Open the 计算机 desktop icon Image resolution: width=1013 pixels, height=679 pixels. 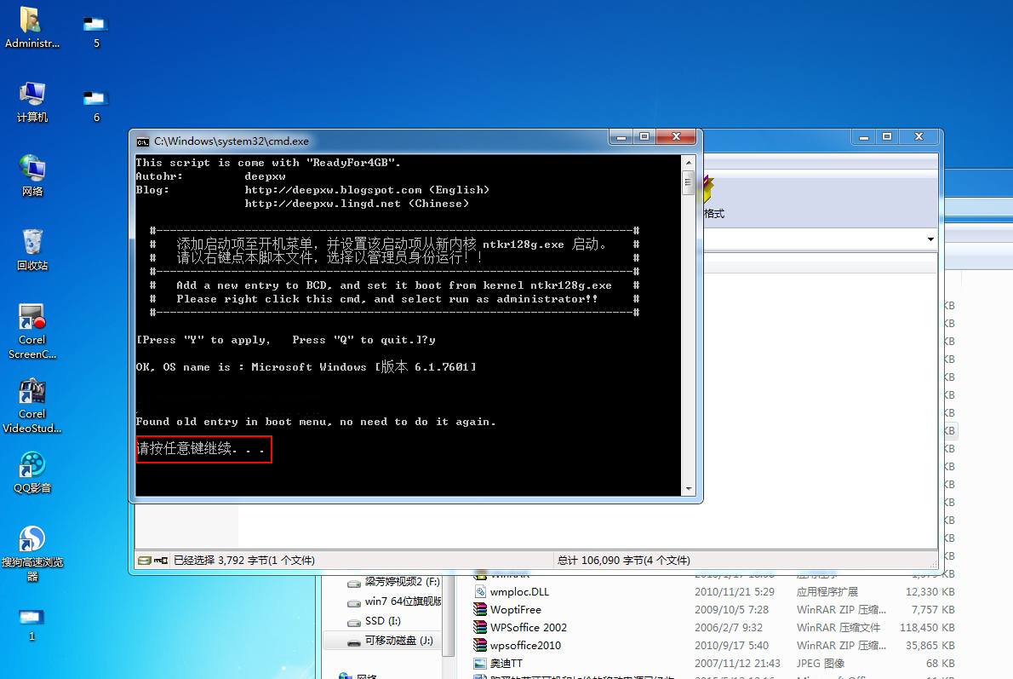[x=31, y=102]
